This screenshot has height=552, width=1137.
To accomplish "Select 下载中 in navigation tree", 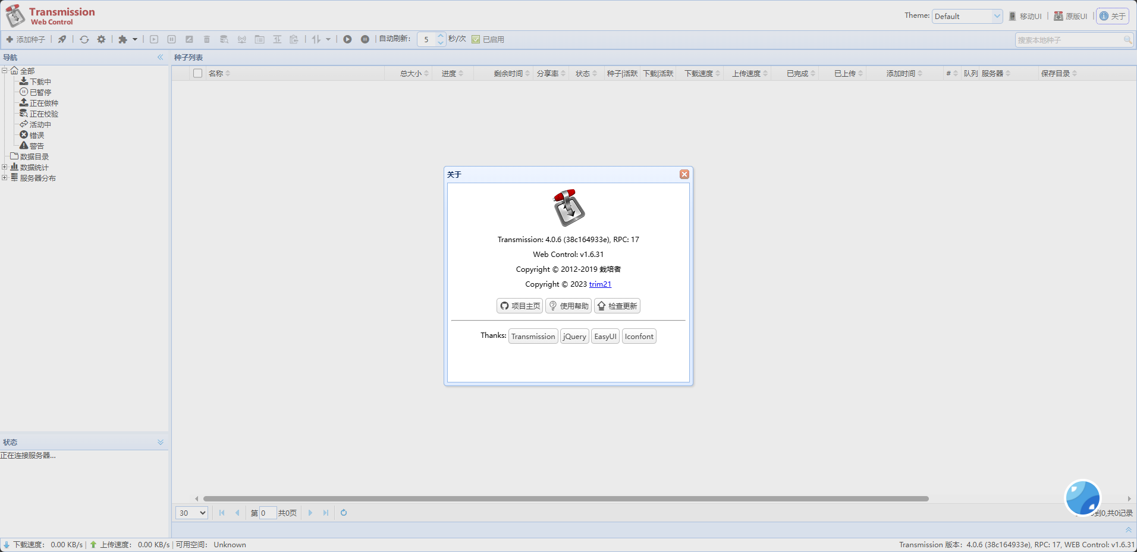I will tap(40, 81).
